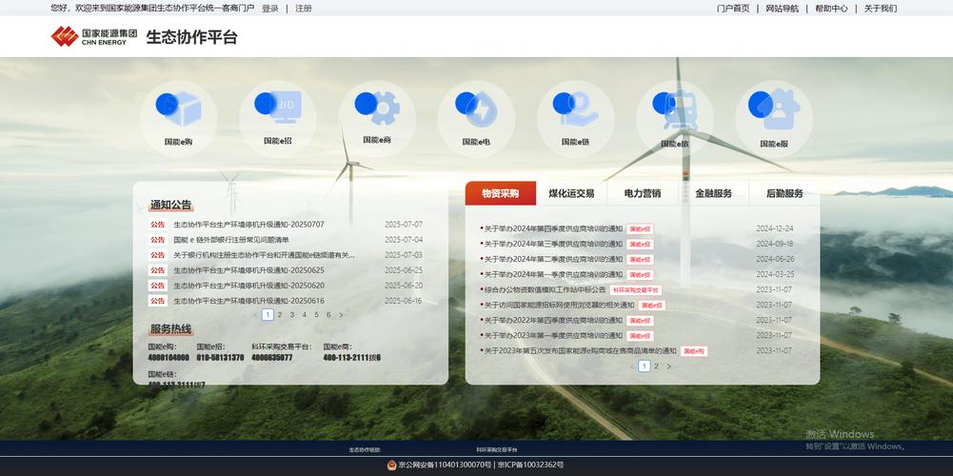Click the 登录 login link
The image size is (953, 476).
click(x=270, y=9)
